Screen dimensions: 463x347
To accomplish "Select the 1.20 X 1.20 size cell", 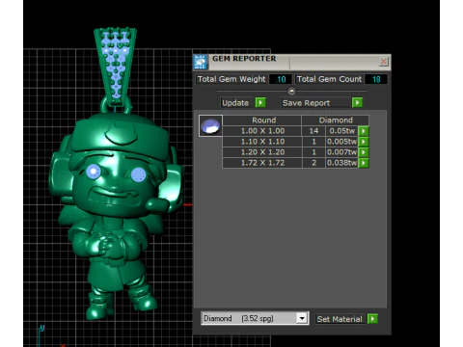I will pyautogui.click(x=262, y=152).
